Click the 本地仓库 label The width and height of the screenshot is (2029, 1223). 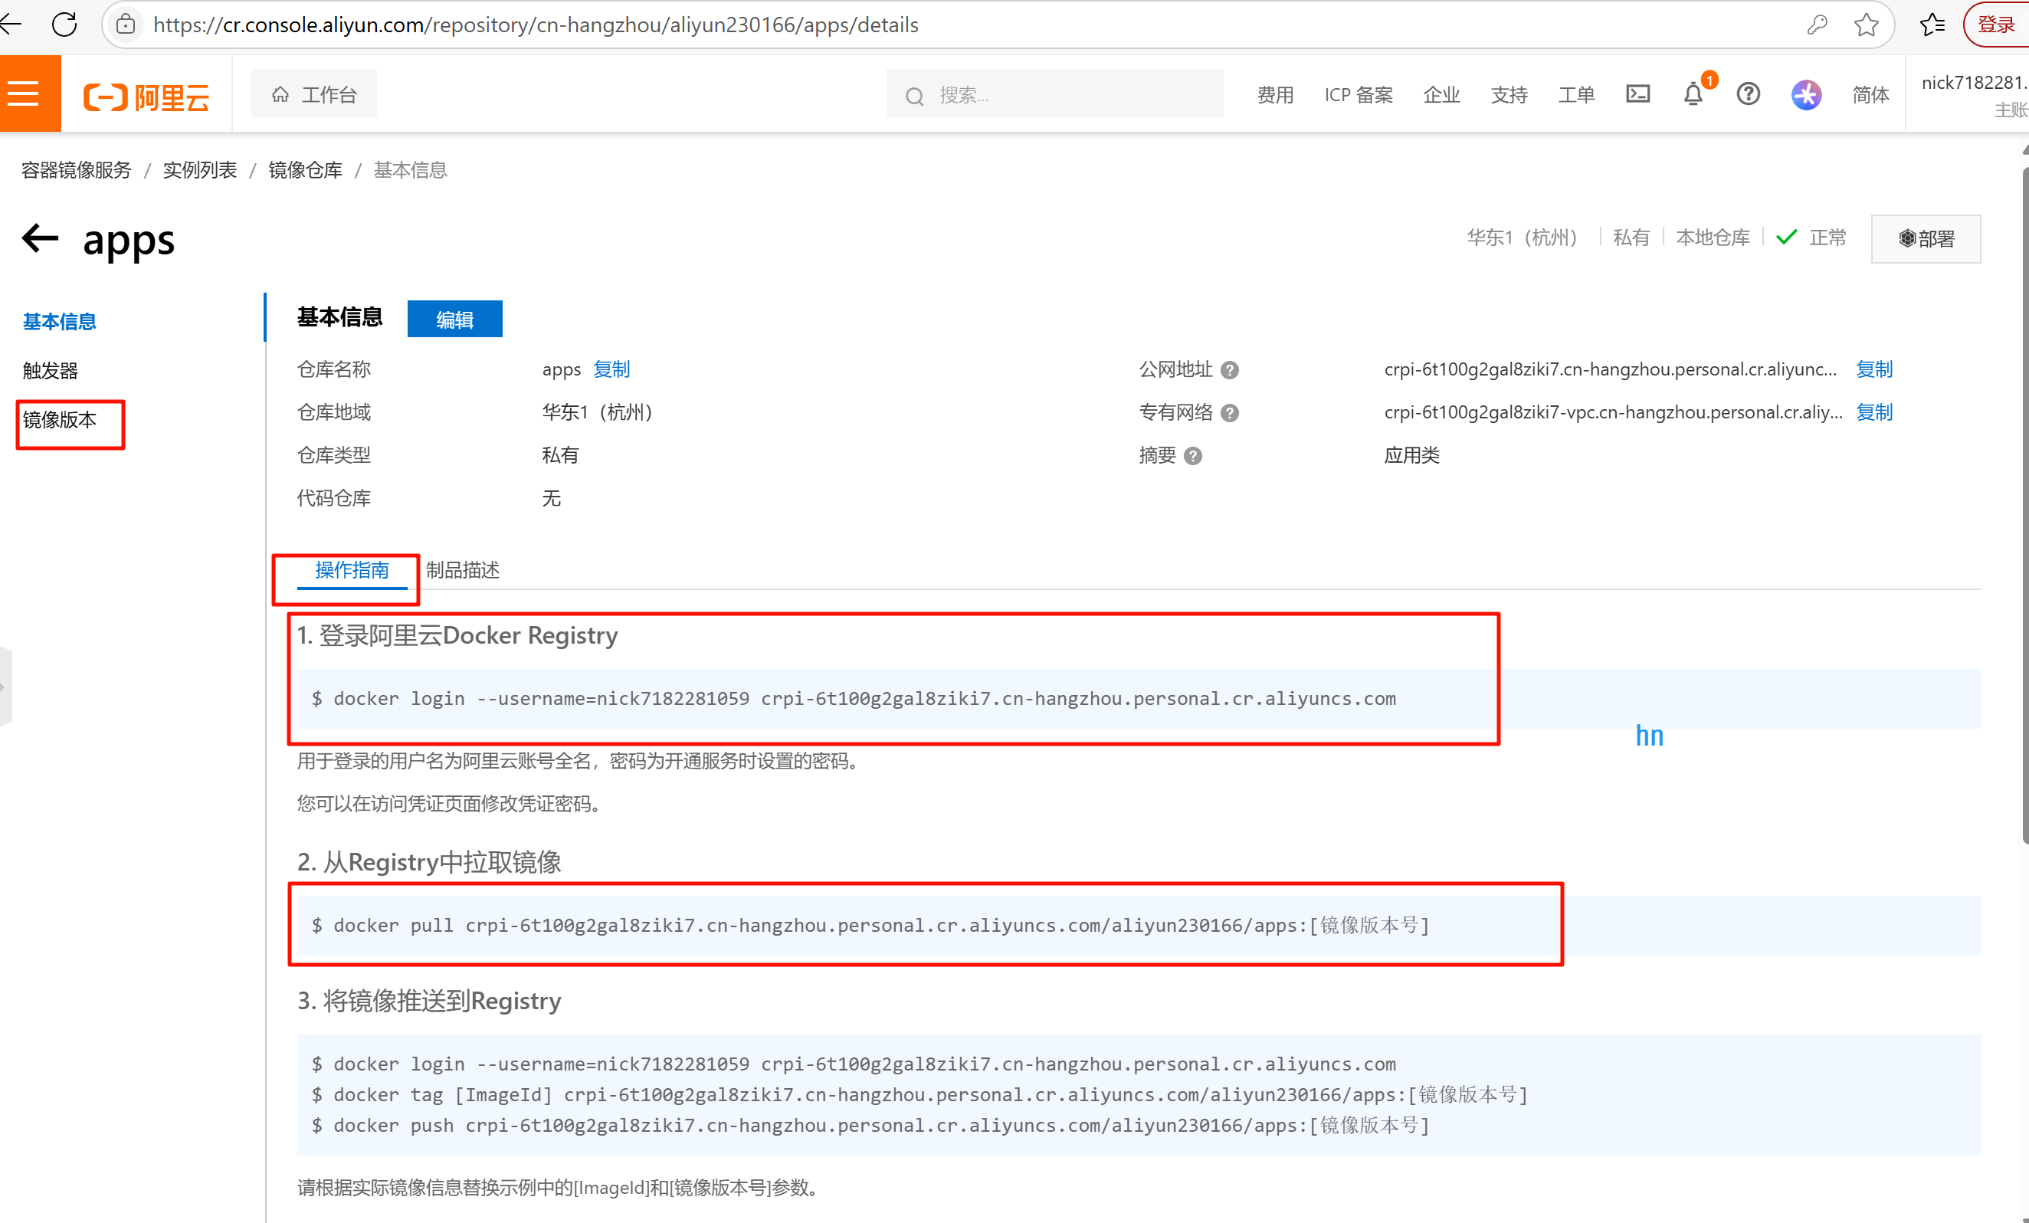1713,238
